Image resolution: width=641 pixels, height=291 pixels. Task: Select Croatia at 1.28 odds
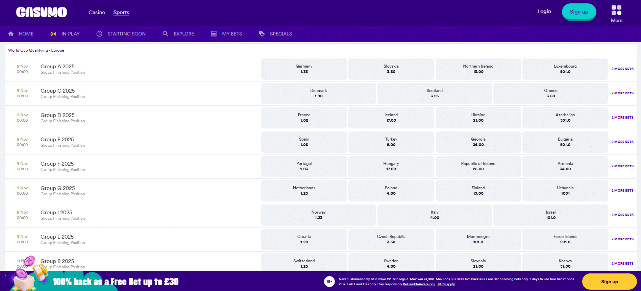click(x=304, y=239)
